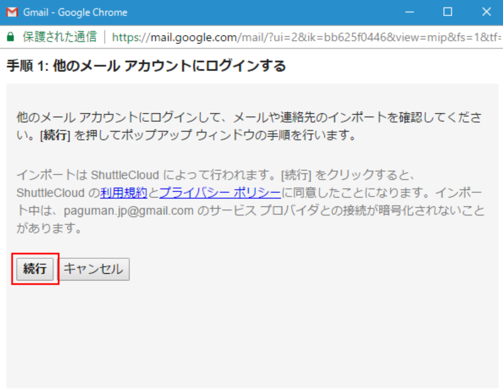Click the paguman.jp@gmail.com address text
The image size is (503, 391).
click(129, 210)
